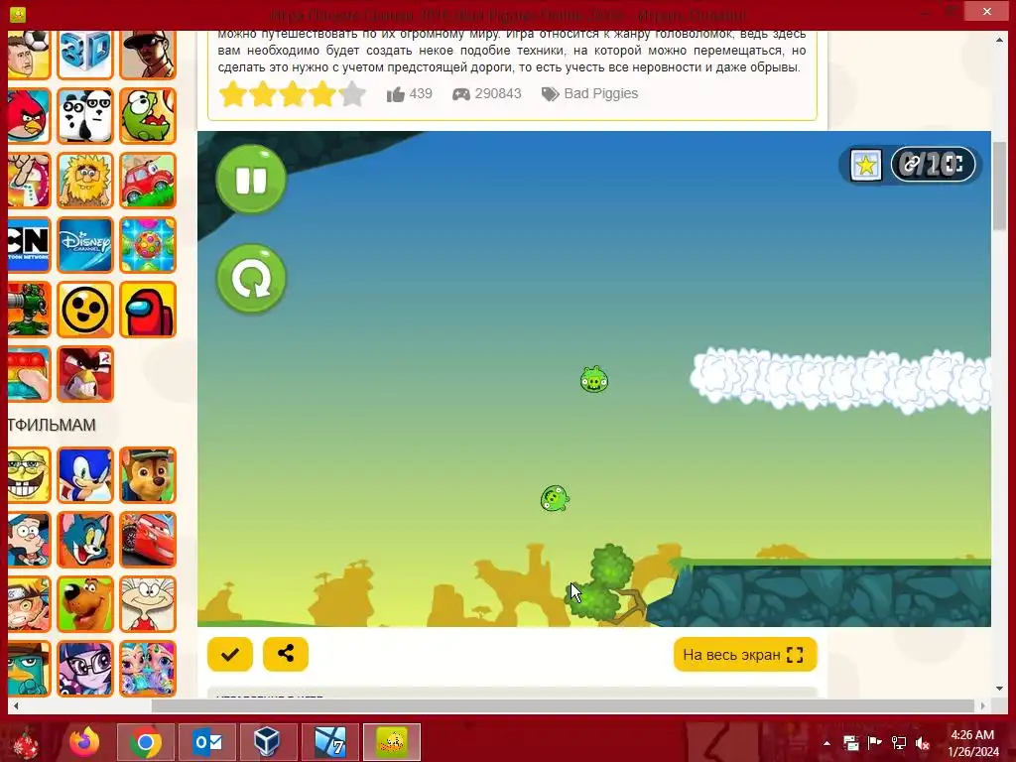
Task: Click the star box icon in the game HUD
Action: pos(866,165)
